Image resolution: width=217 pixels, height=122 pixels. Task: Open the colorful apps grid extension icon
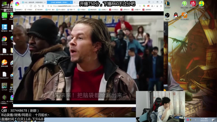pyautogui.click(x=144, y=6)
